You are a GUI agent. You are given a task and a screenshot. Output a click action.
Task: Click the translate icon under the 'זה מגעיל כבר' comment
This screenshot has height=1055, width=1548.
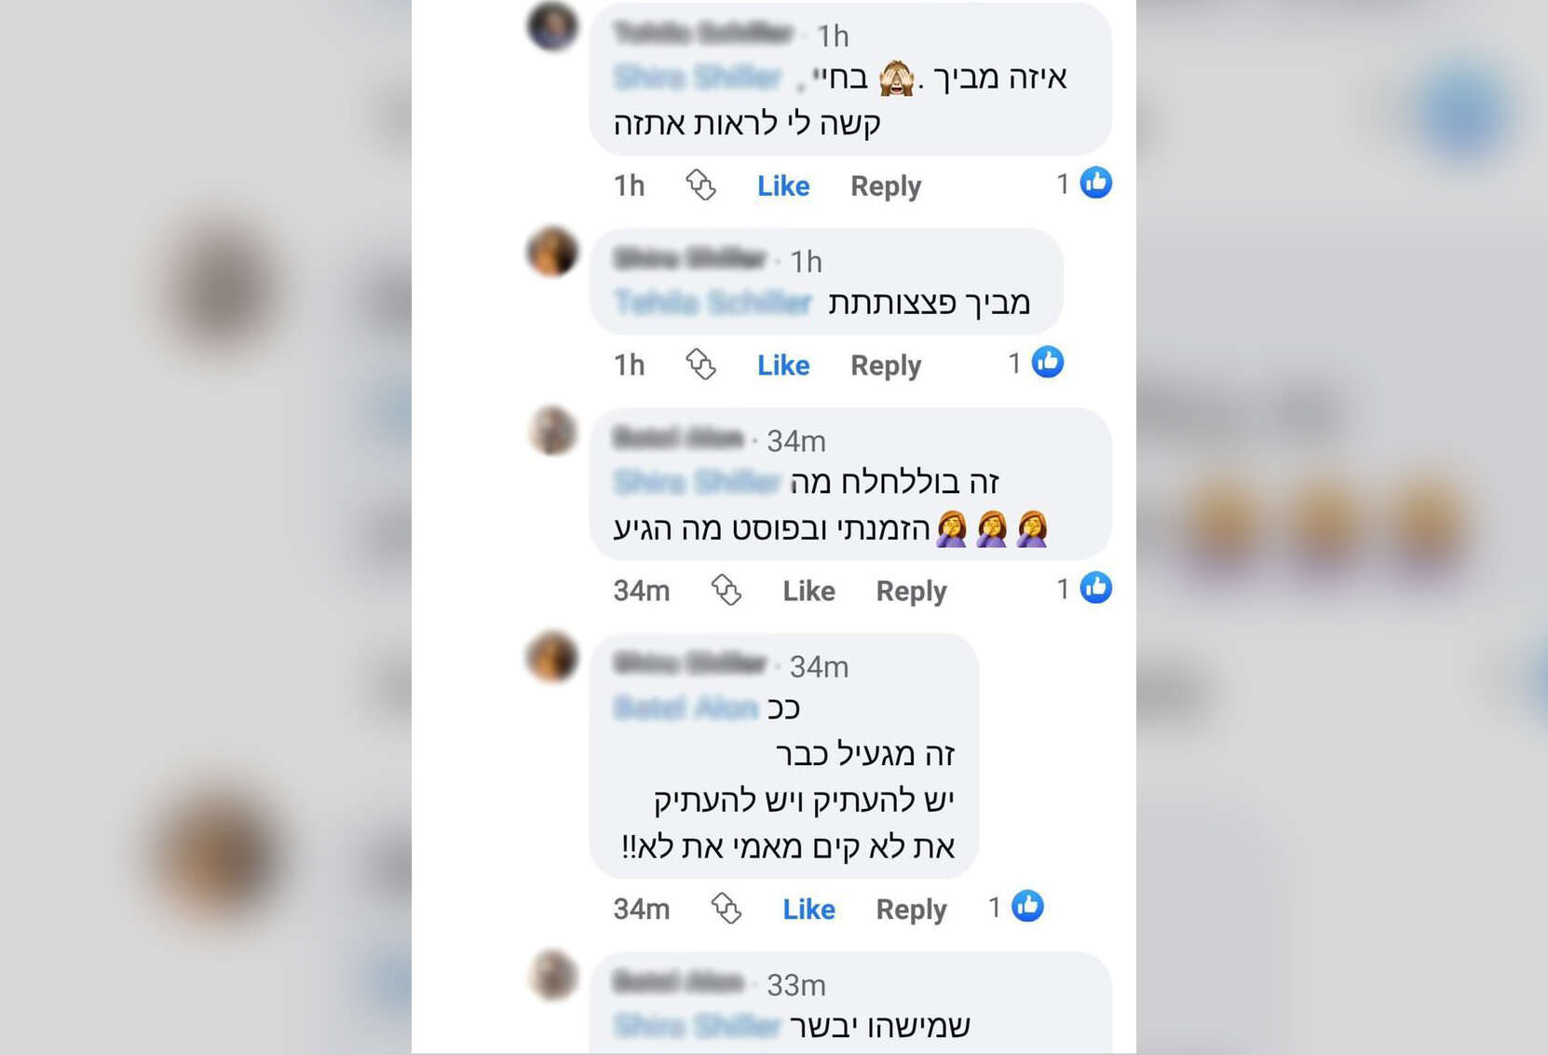[x=726, y=908]
